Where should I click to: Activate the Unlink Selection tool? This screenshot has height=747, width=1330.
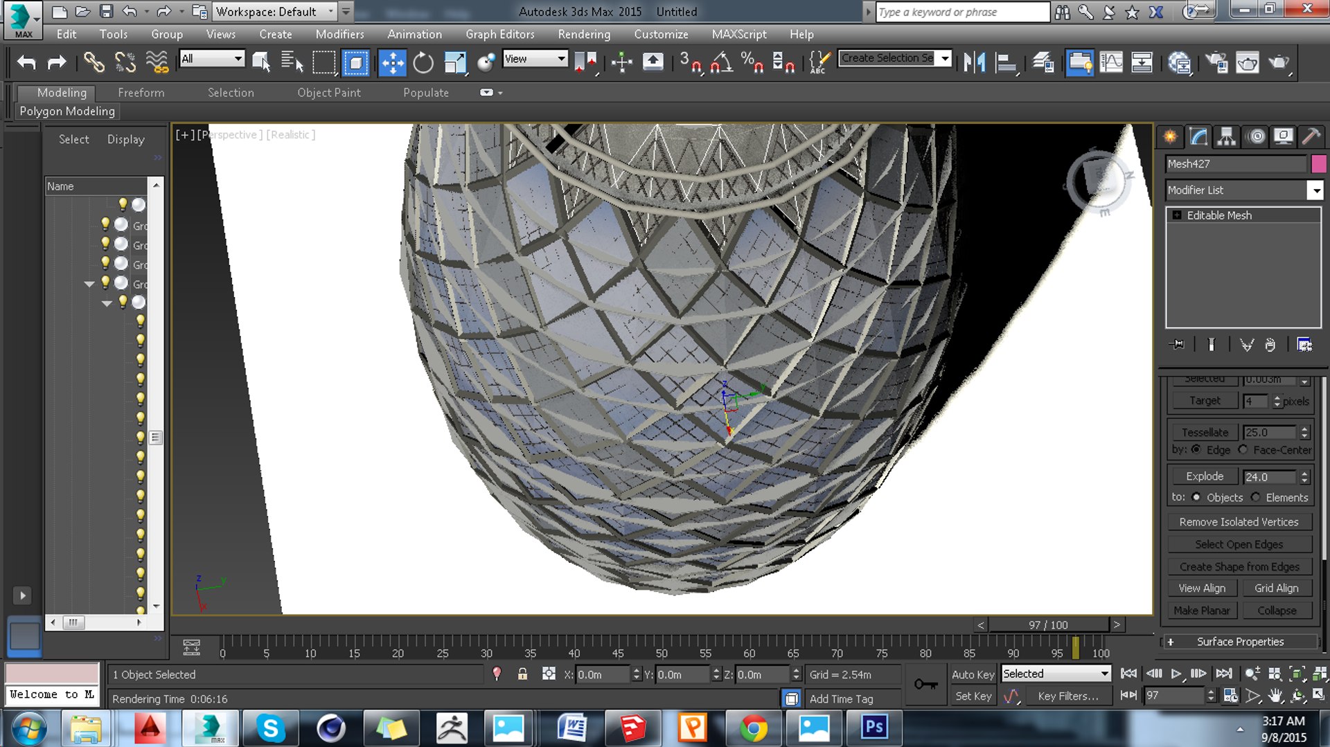pos(125,62)
